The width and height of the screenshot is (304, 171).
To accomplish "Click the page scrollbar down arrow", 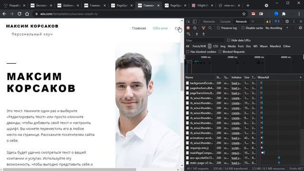I will 182,166.
